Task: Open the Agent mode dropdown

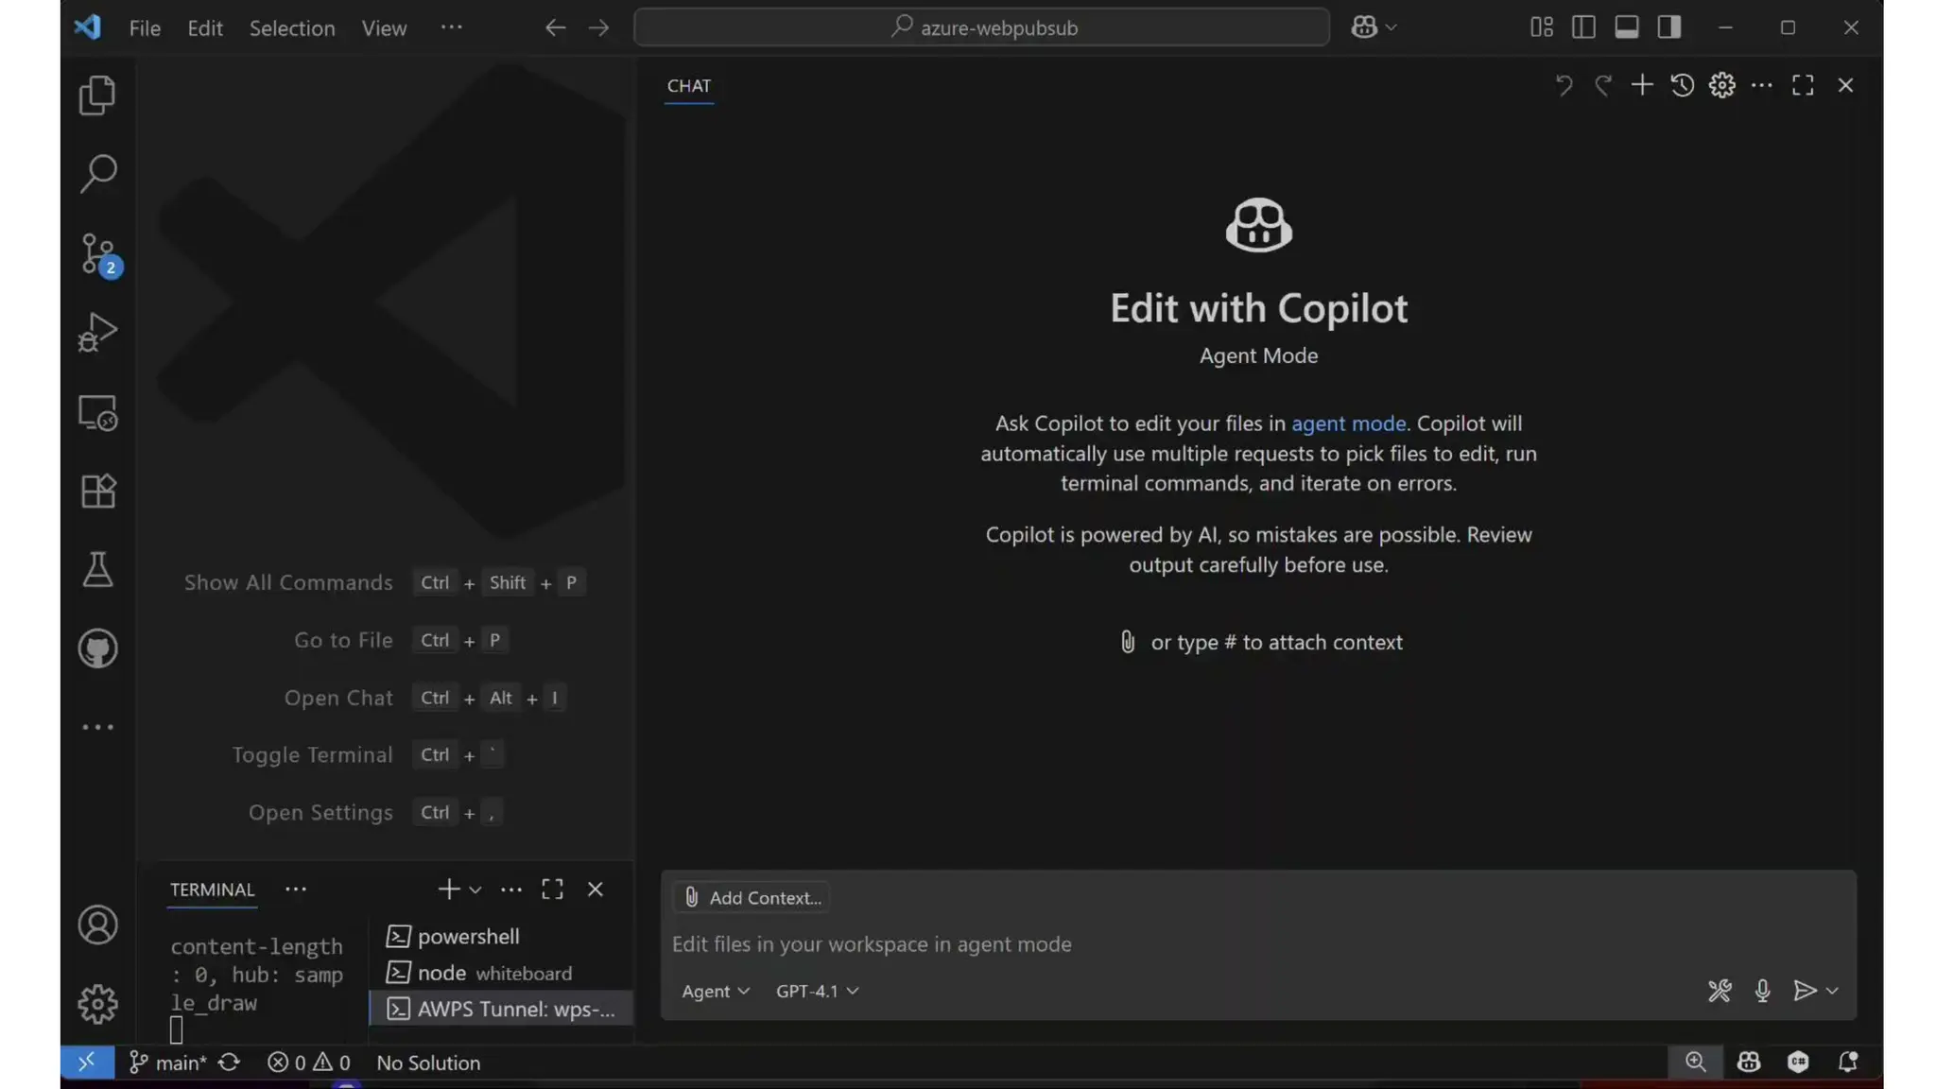Action: (716, 991)
